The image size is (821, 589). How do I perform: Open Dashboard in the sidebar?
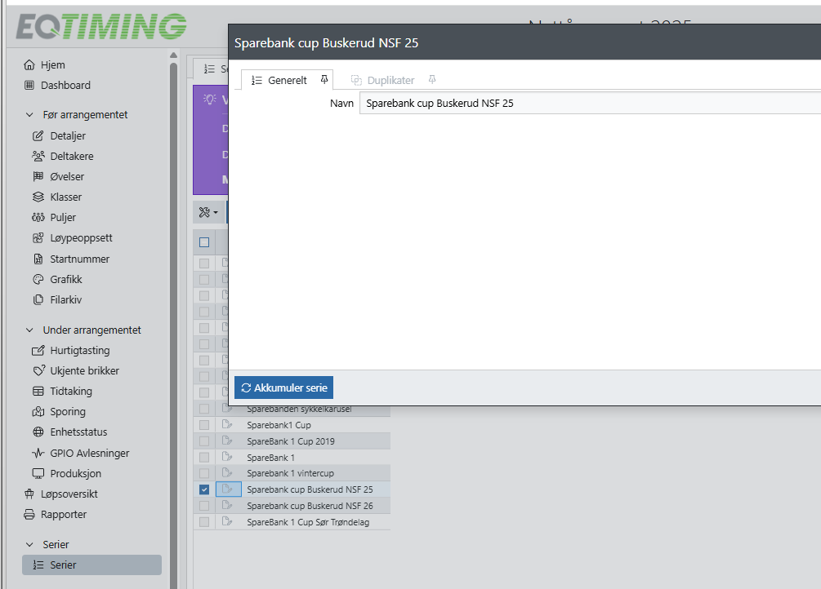58,86
